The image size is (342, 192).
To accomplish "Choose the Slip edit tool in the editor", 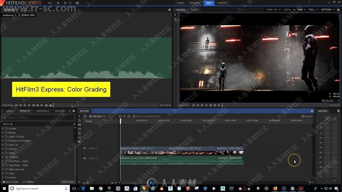I will pos(79,129).
